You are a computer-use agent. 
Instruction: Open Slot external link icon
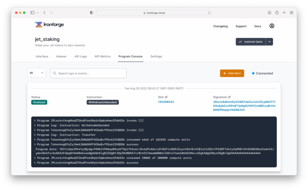tap(166, 97)
